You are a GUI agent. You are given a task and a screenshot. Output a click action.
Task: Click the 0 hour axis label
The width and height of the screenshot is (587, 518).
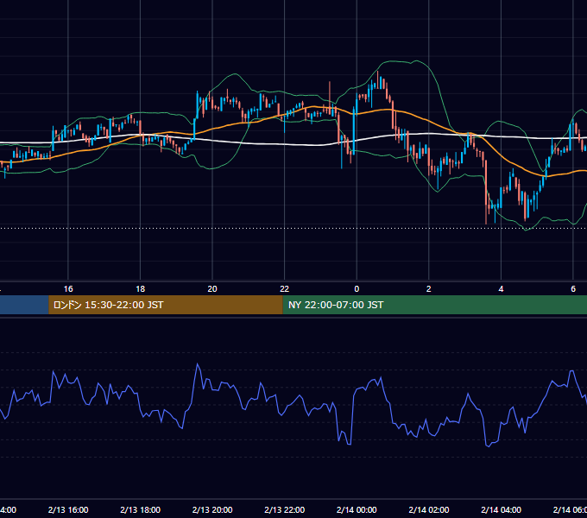point(357,289)
